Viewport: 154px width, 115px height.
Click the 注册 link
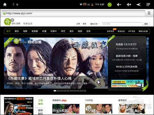point(78,24)
